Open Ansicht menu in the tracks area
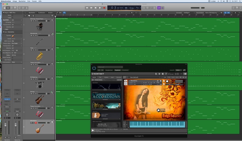Image resolution: width=242 pixels, height=141 pixels. point(51,13)
